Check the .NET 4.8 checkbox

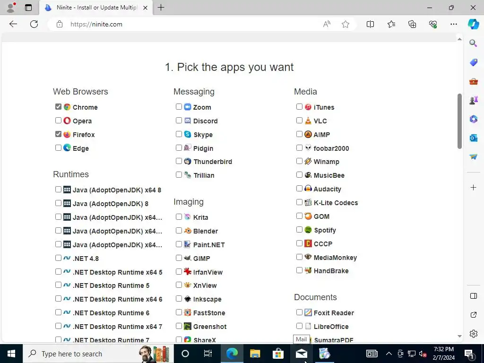[x=58, y=258]
